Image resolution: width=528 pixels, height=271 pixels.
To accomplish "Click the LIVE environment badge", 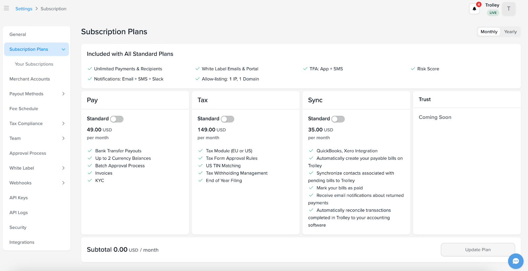I will click(x=493, y=13).
